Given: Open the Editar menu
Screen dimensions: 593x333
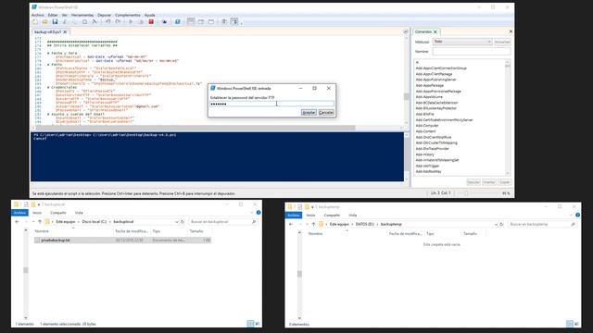Looking at the screenshot, I should pyautogui.click(x=53, y=15).
